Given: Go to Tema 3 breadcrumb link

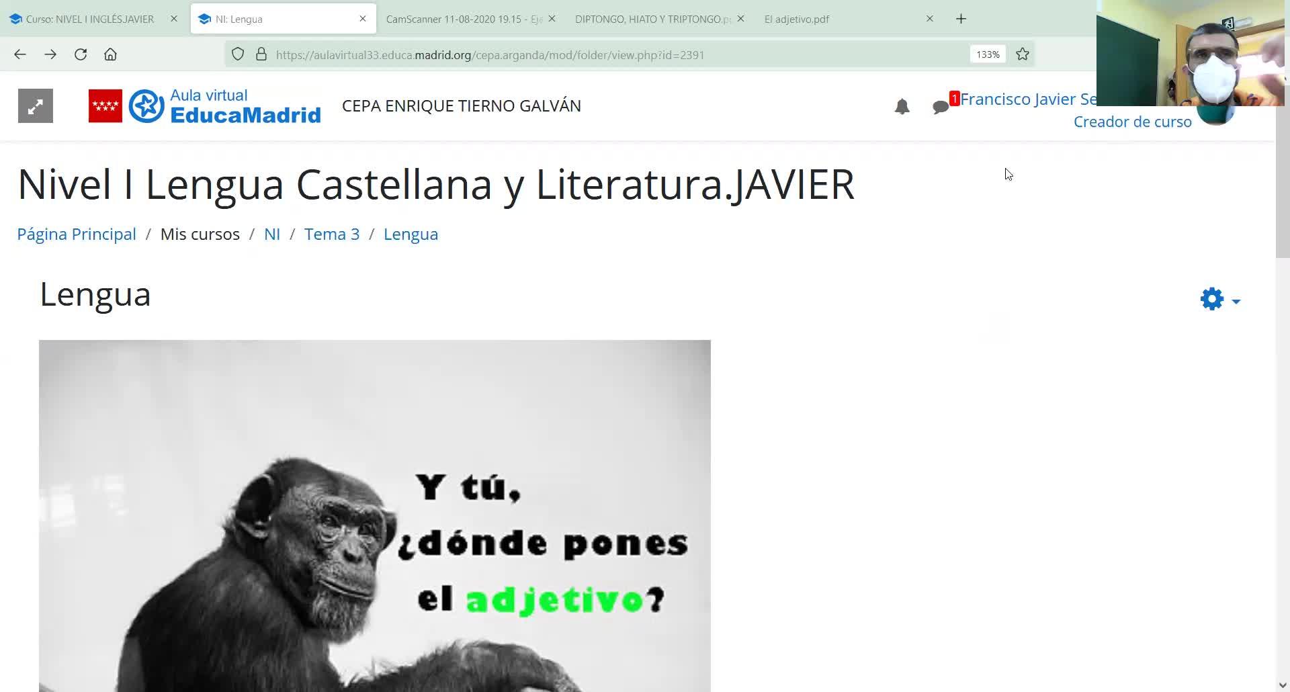Looking at the screenshot, I should click(332, 234).
